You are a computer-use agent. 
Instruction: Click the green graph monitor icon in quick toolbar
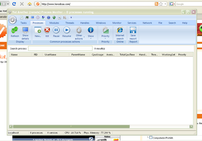point(27,17)
